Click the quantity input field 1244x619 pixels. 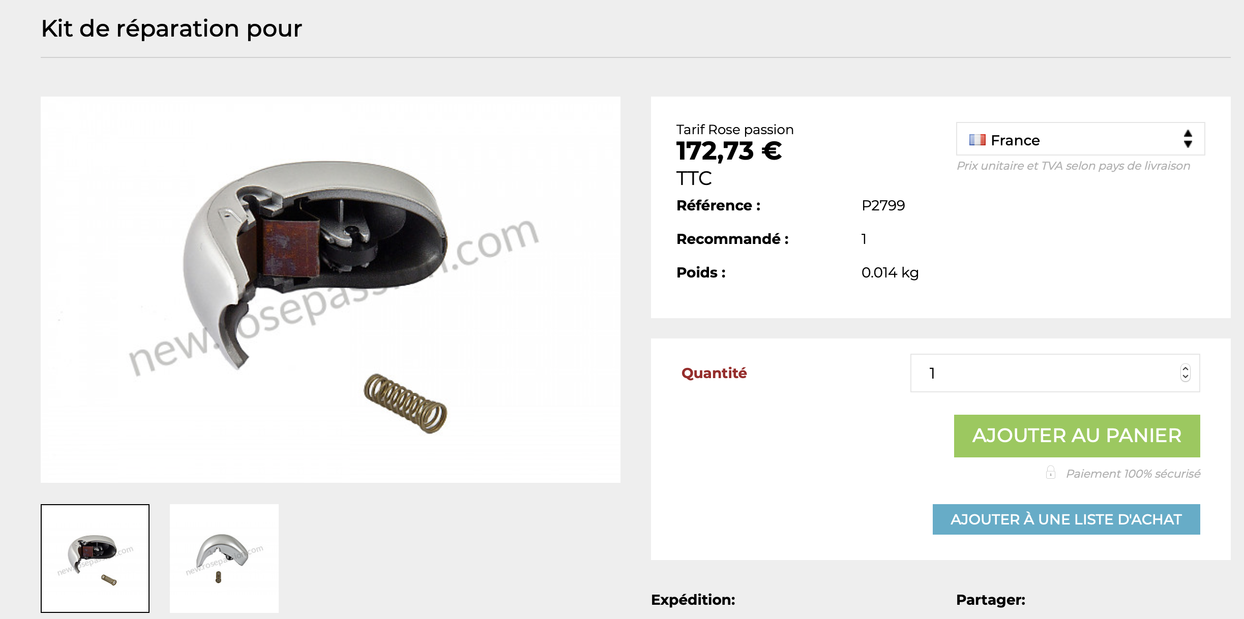[x=1055, y=373]
